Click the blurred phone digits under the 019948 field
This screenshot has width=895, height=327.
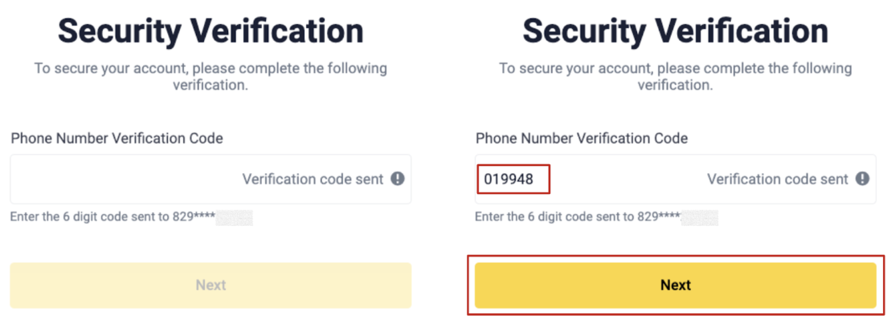(x=699, y=217)
